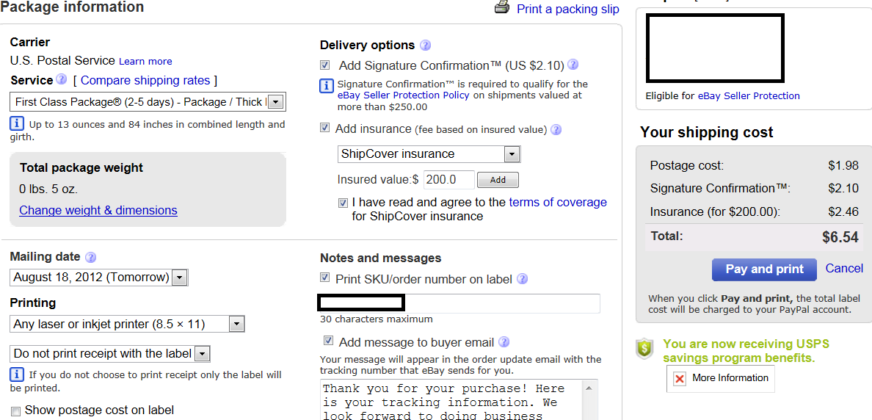Click the info icon about Signature Confirmation requirement
Screen dimensions: 872x420
[x=327, y=87]
